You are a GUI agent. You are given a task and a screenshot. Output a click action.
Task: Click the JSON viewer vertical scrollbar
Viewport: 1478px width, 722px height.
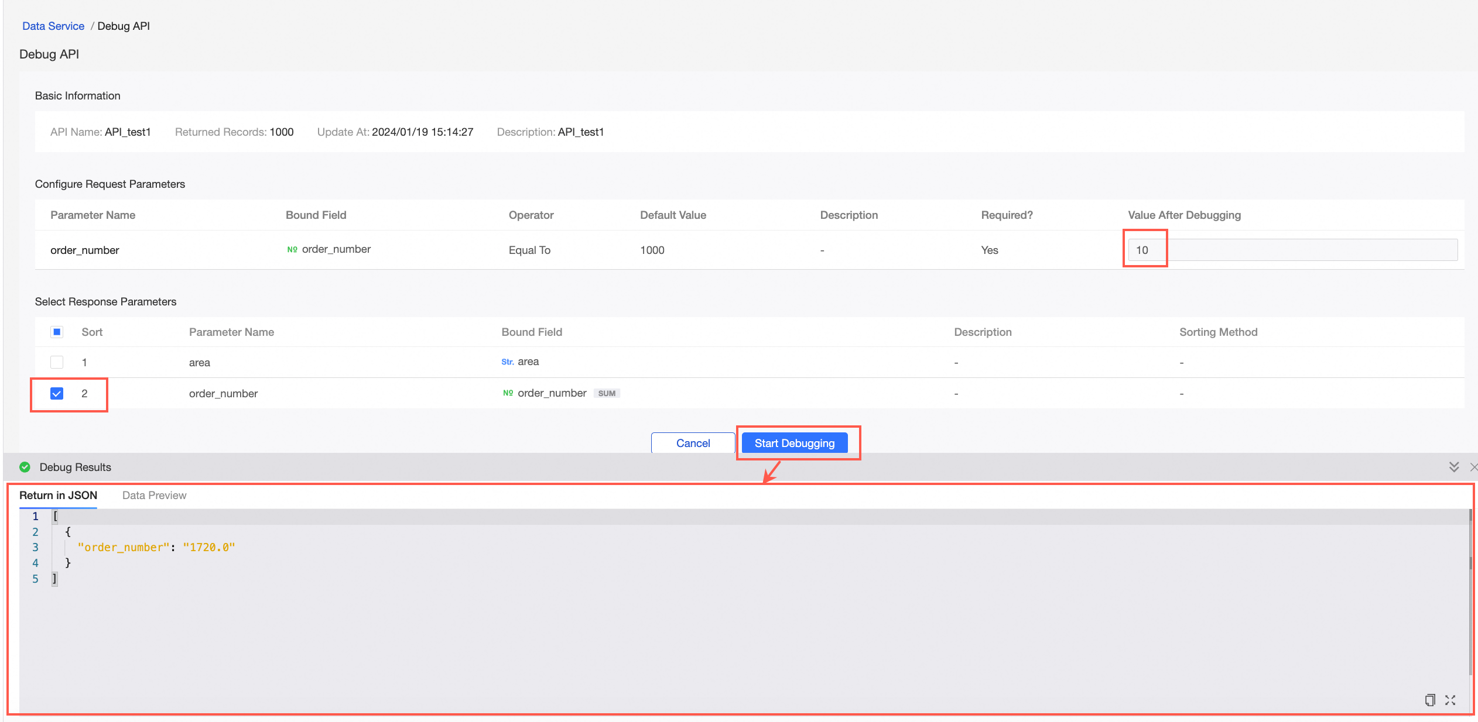tap(1470, 591)
